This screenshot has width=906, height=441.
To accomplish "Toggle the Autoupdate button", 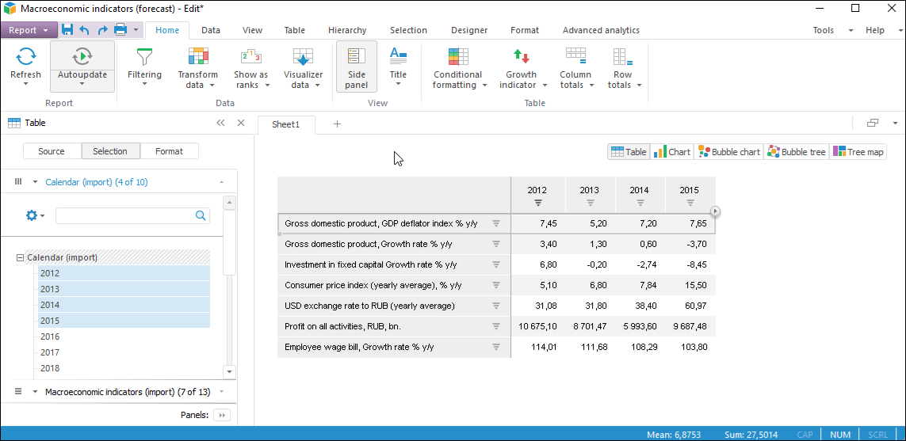I will click(82, 58).
